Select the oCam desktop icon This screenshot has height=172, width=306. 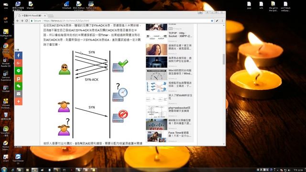pyautogui.click(x=6, y=158)
